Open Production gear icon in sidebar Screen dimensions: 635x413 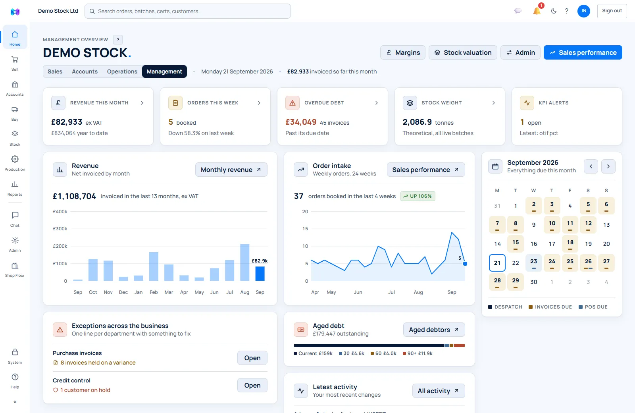pos(15,159)
